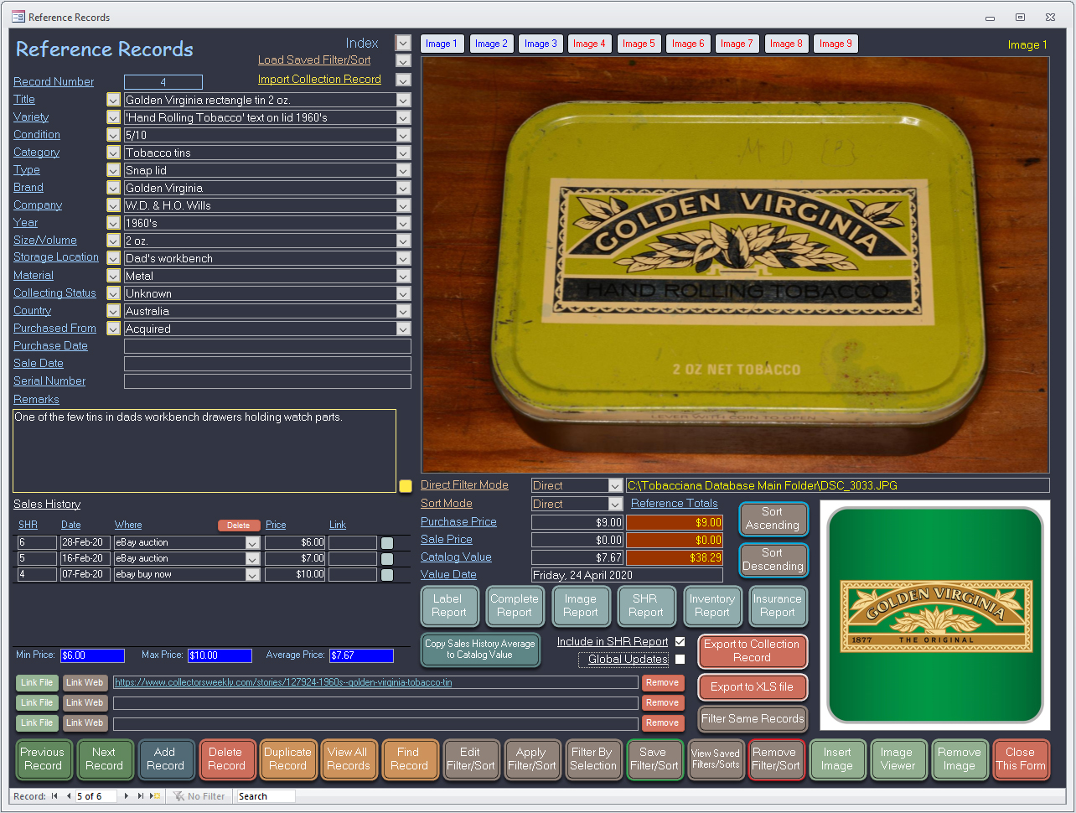
Task: Click the small yellow button beside Condition
Action: (113, 135)
